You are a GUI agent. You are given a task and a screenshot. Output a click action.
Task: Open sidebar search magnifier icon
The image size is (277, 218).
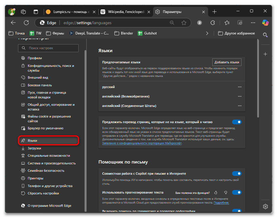coord(265,35)
